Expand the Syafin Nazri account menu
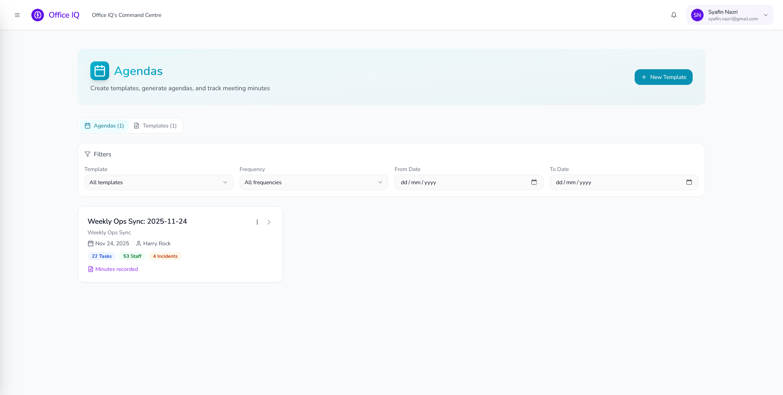This screenshot has height=395, width=783. [x=766, y=15]
